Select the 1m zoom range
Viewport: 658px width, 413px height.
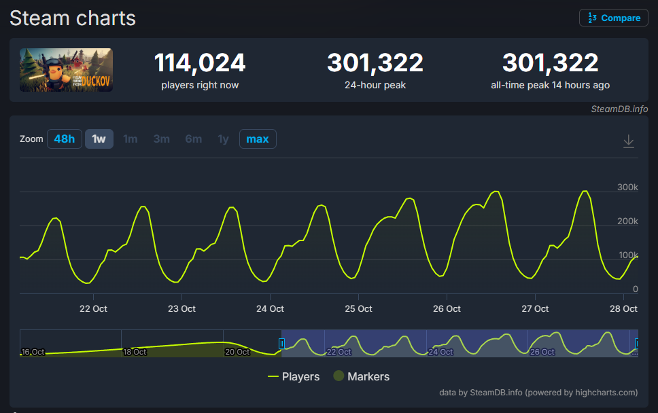point(130,139)
